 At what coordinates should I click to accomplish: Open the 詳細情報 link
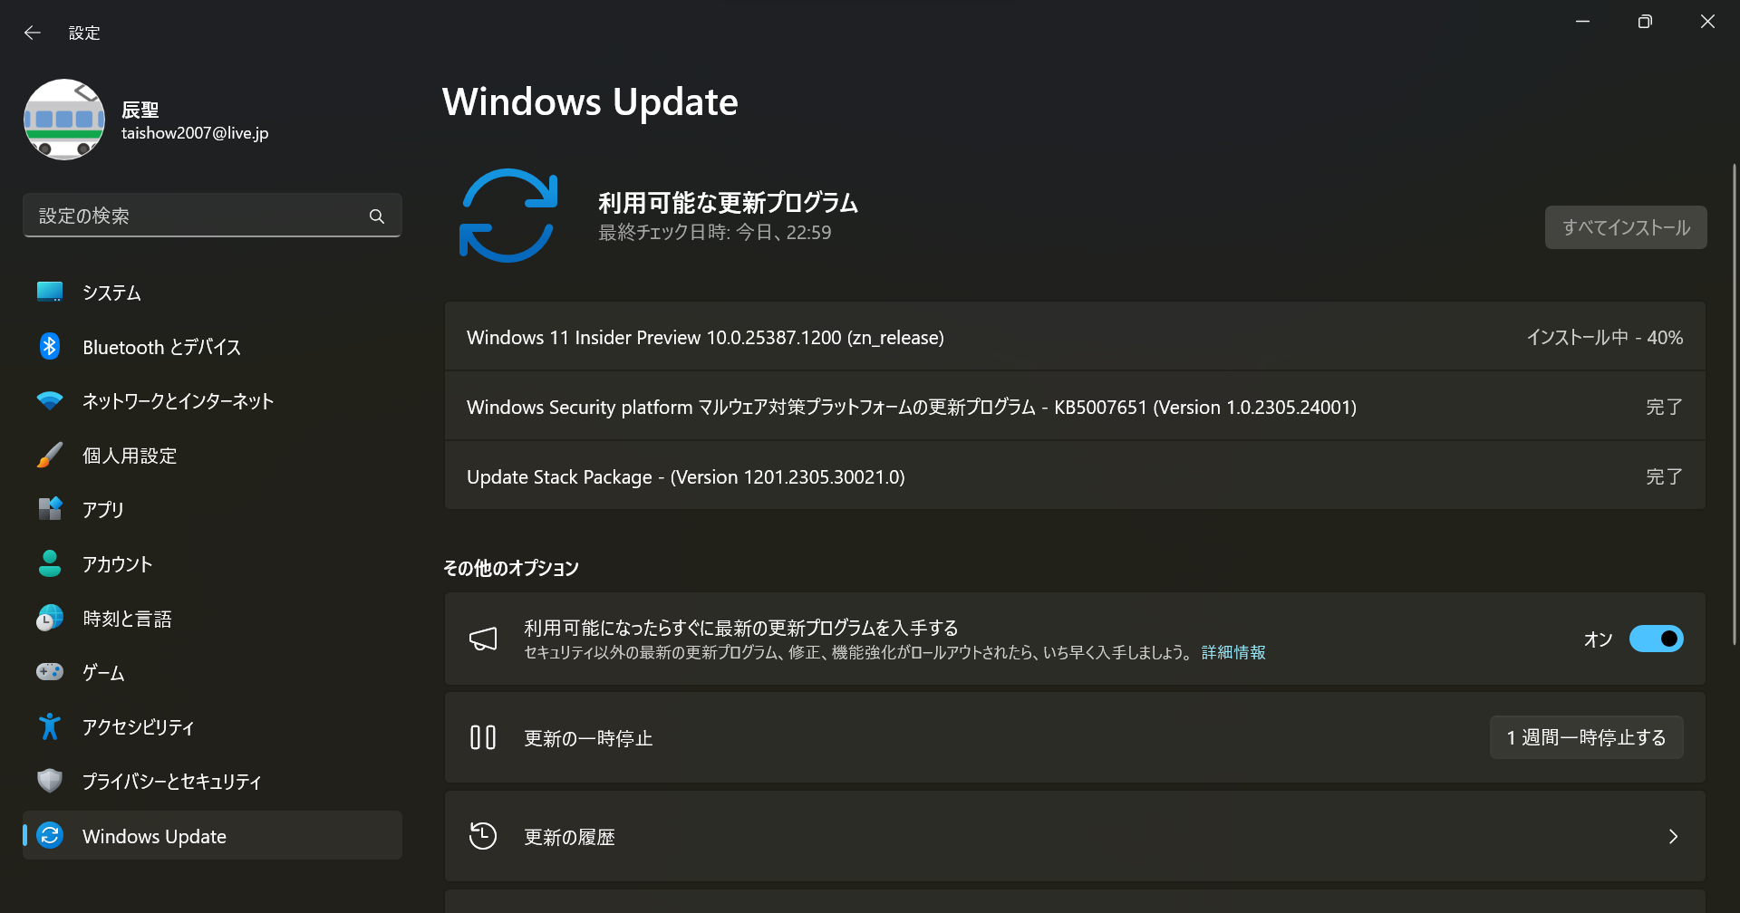(x=1233, y=652)
